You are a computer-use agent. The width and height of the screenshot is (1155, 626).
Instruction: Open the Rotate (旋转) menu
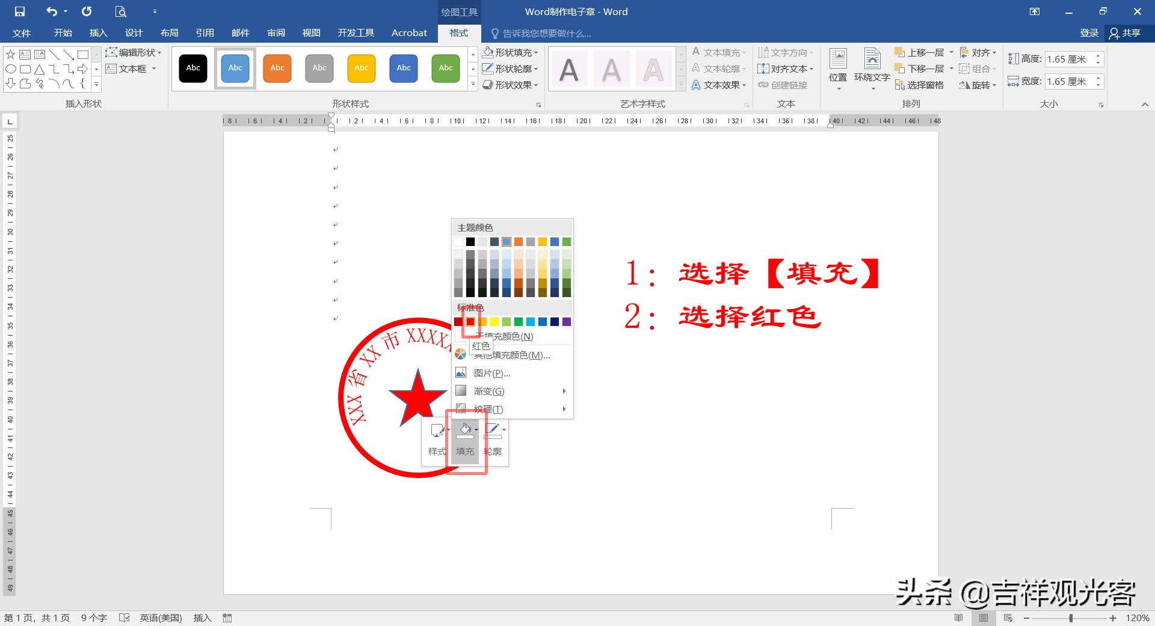pos(978,85)
